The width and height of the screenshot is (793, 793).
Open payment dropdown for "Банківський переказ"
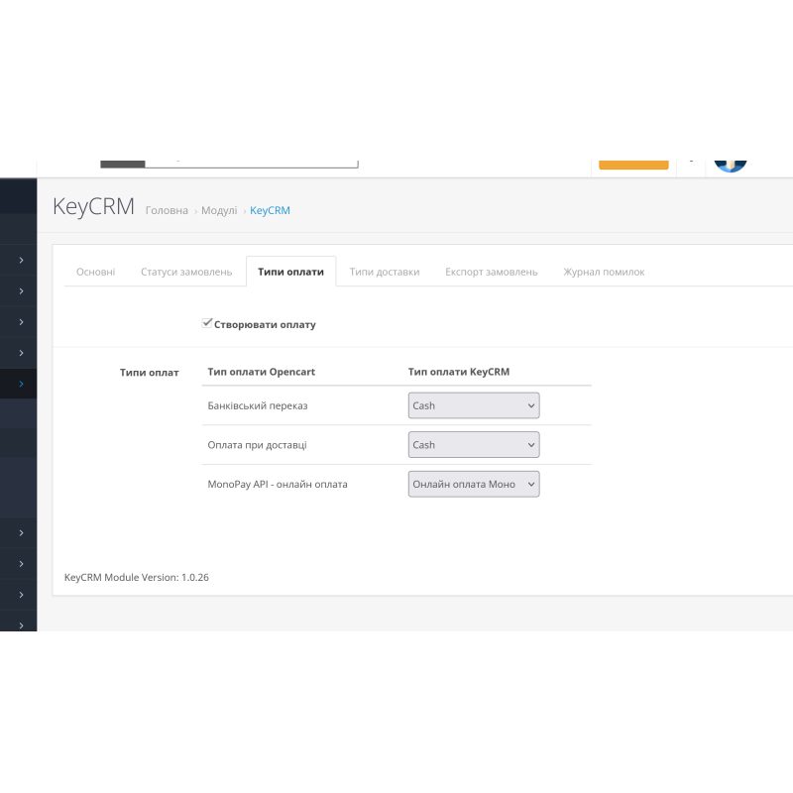pyautogui.click(x=473, y=405)
